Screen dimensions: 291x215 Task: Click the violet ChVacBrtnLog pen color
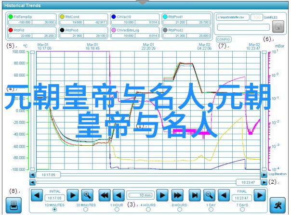114,30
